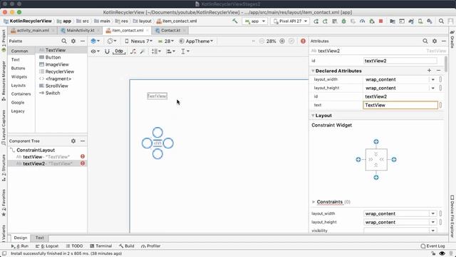Click the id field showing textView2
The image size is (456, 257).
point(400,61)
